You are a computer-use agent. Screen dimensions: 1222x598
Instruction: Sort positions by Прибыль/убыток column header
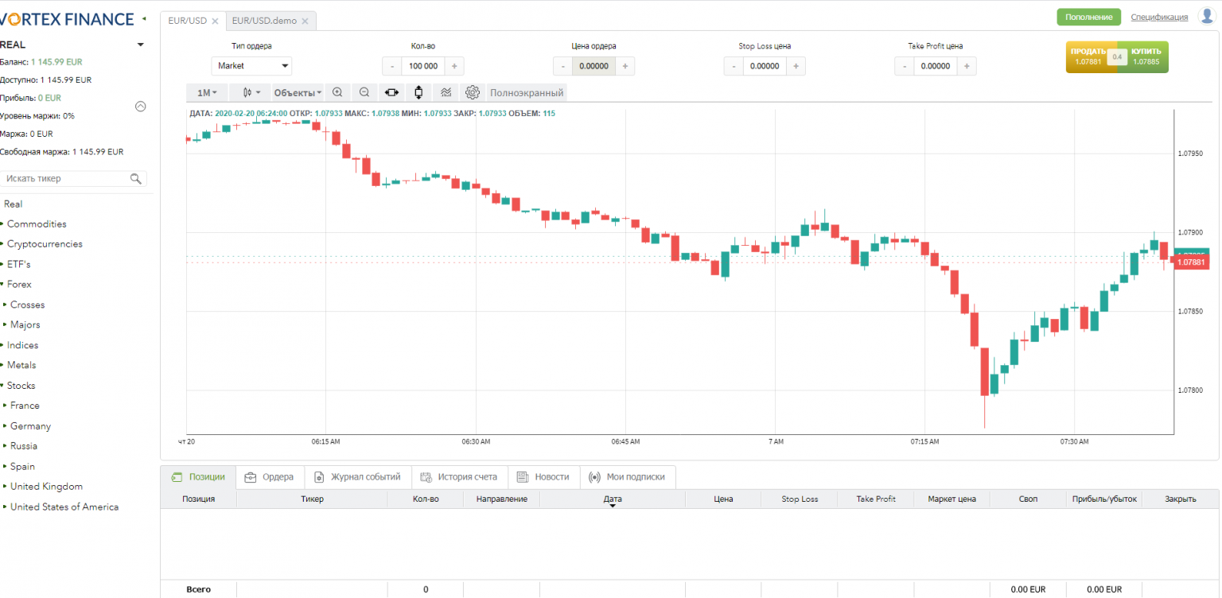pos(1104,499)
